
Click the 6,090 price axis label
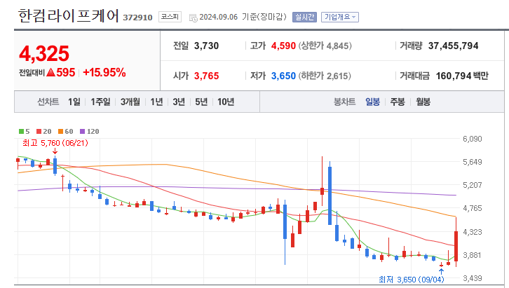[473, 139]
